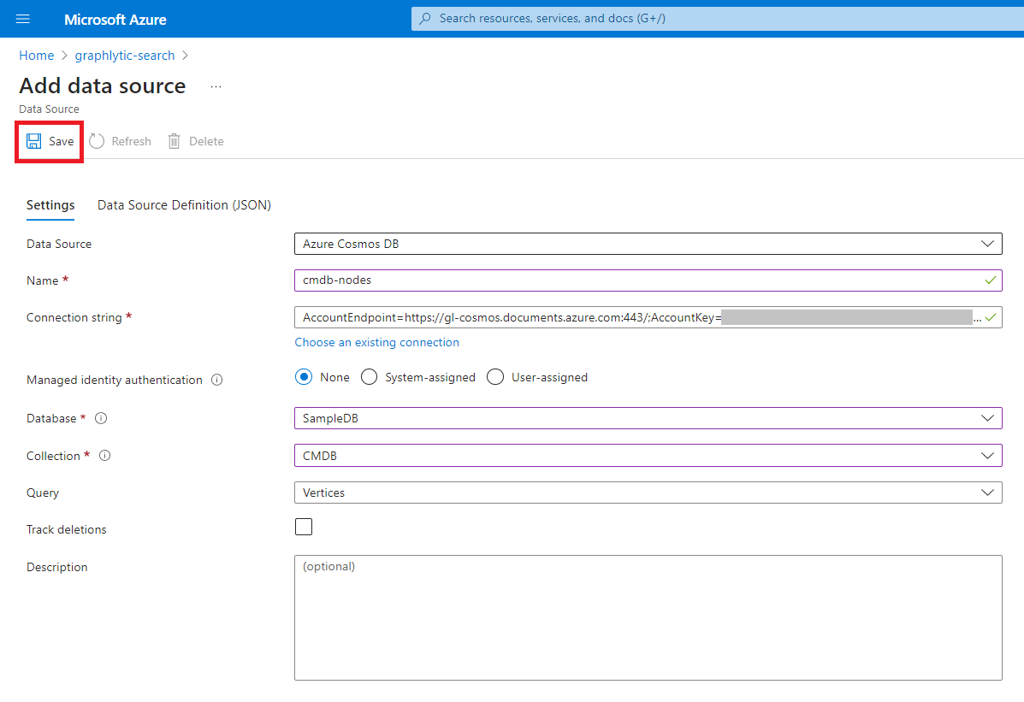Expand the Data Source dropdown
This screenshot has height=702, width=1024.
point(648,244)
